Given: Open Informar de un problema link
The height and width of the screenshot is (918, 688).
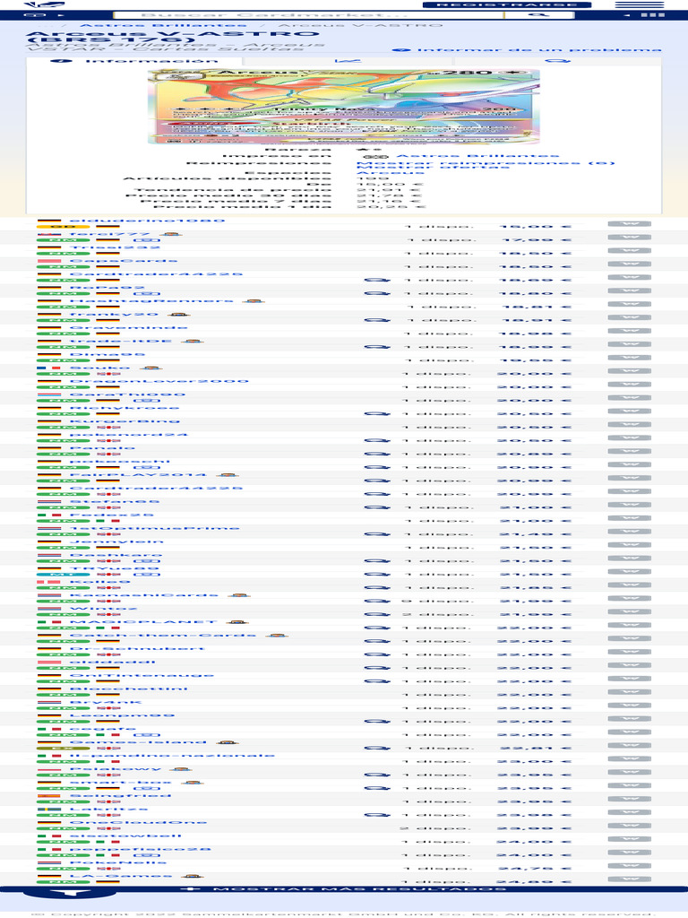Looking at the screenshot, I should [x=527, y=50].
